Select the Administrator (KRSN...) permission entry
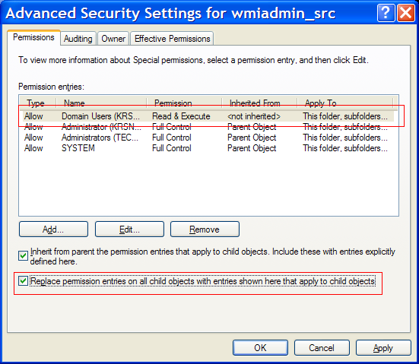 (208, 127)
